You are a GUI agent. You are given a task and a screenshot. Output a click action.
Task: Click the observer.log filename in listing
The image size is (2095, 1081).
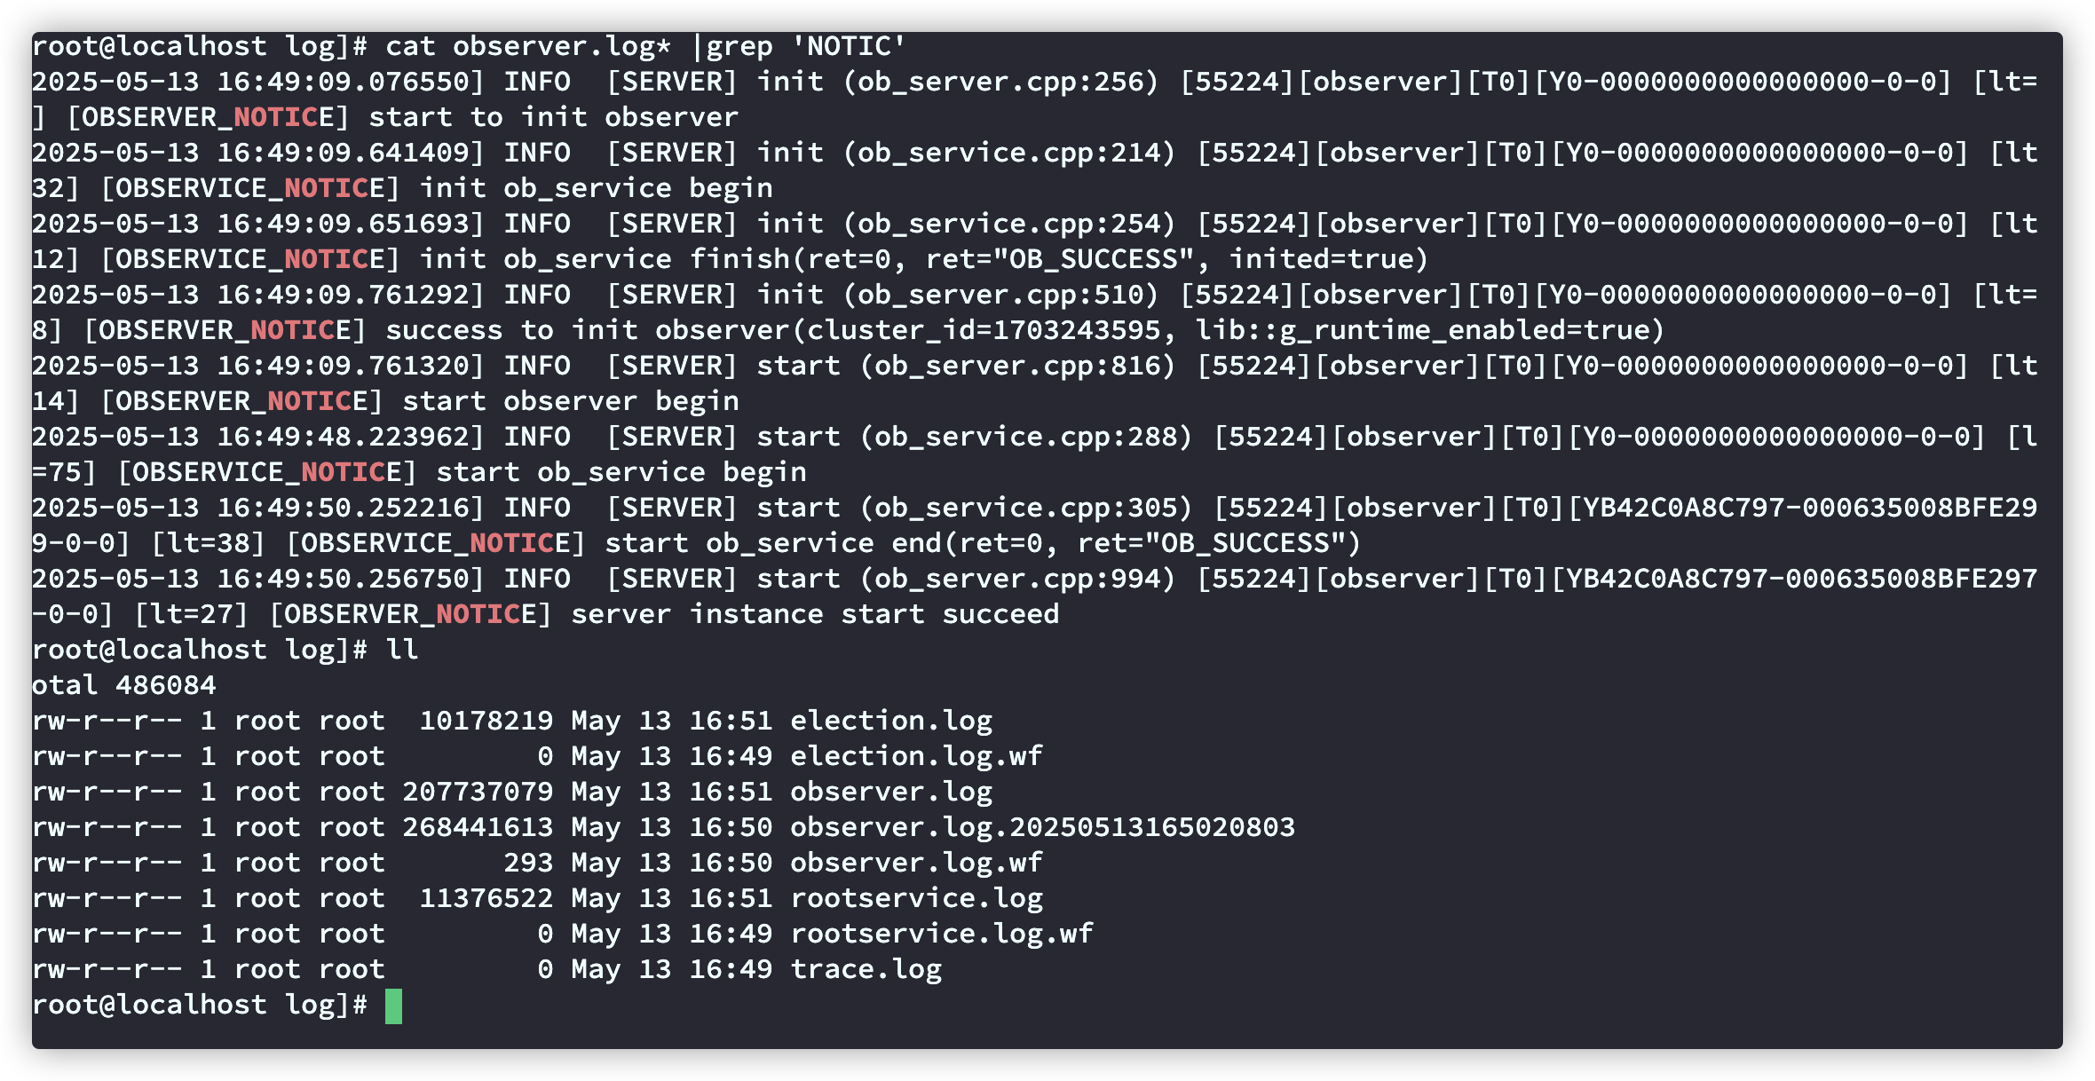891,792
